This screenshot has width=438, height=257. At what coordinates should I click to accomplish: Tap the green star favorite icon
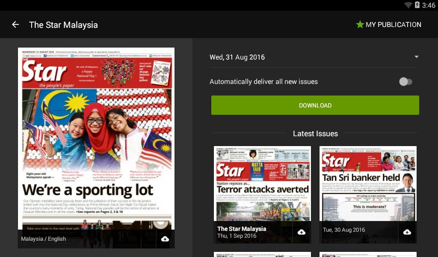pyautogui.click(x=360, y=24)
